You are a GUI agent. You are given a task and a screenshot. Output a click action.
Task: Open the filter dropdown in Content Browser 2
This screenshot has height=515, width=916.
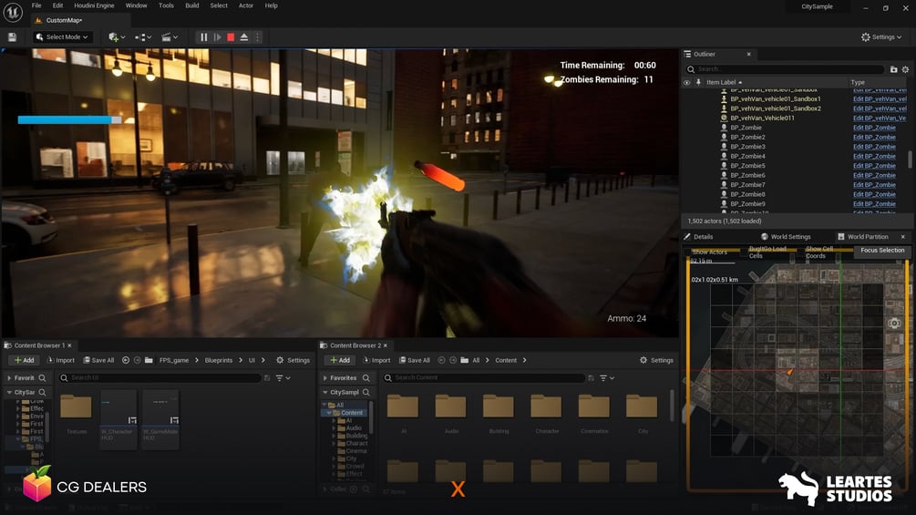[x=608, y=378]
